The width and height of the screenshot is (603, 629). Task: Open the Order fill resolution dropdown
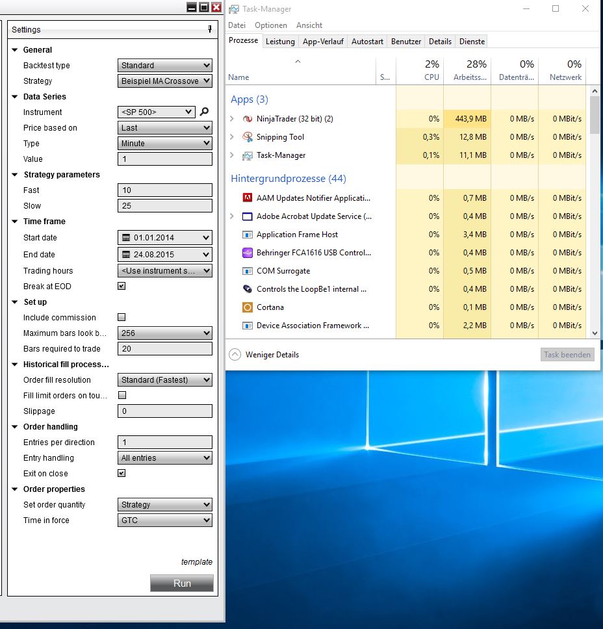tap(165, 380)
